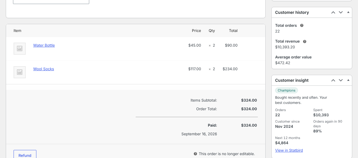Click the Water Bottle product thumbnail

[x=20, y=49]
